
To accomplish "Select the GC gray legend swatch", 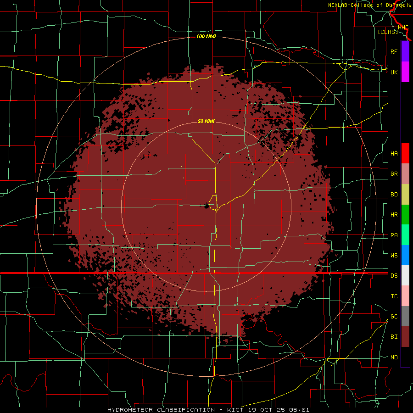I will coord(405,316).
